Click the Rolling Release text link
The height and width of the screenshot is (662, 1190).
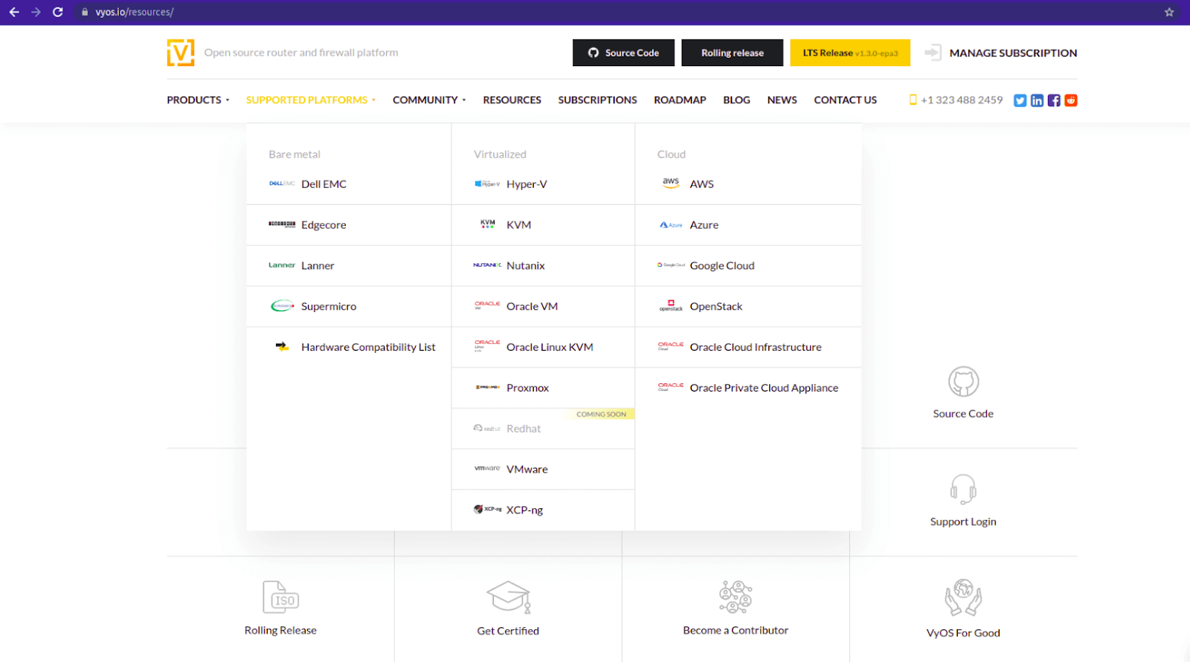click(280, 630)
